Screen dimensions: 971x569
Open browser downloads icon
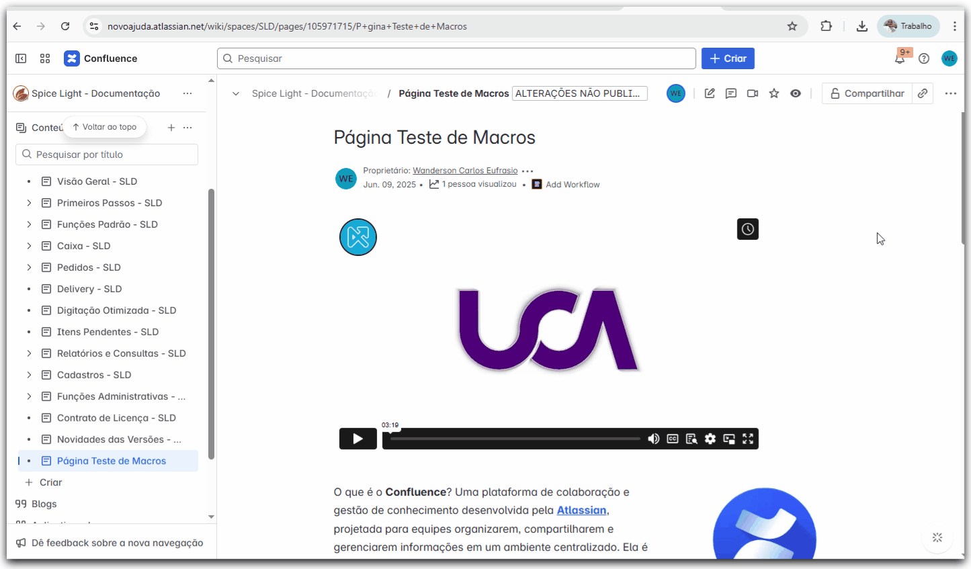click(x=861, y=26)
